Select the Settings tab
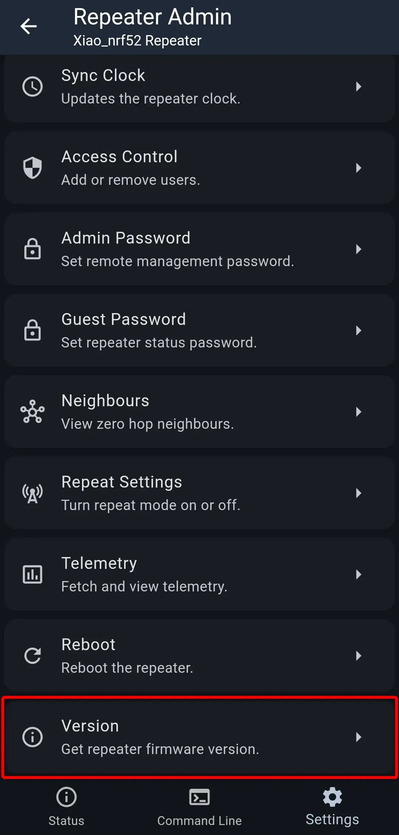Screen dimensions: 399x835 pyautogui.click(x=332, y=806)
